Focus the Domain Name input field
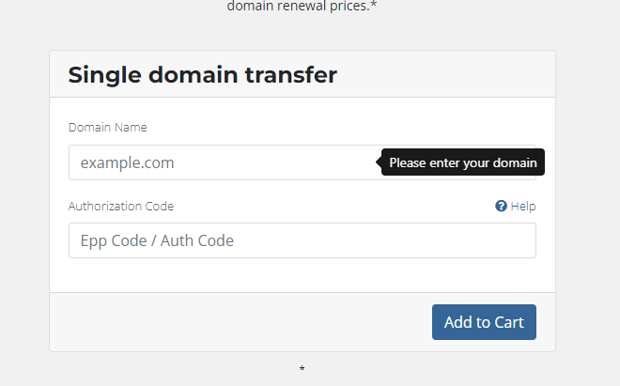This screenshot has width=620, height=386. coord(302,162)
